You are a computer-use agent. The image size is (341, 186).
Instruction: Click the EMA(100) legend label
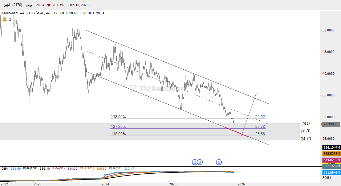coord(87,168)
